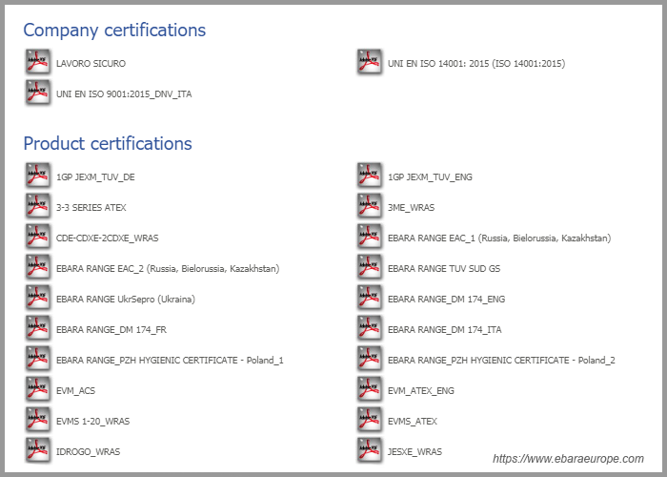The image size is (667, 477).
Task: Click the 1GP JEXM_TUV_ENG text link
Action: (430, 177)
